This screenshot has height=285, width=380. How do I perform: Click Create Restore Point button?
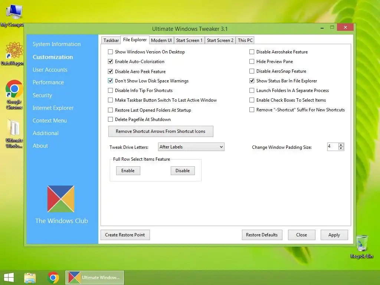pos(125,235)
